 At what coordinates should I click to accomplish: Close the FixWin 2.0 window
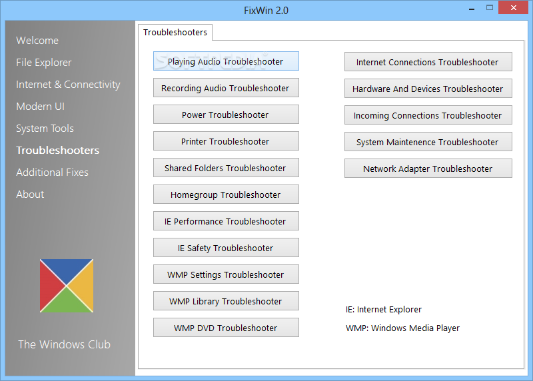(513, 7)
